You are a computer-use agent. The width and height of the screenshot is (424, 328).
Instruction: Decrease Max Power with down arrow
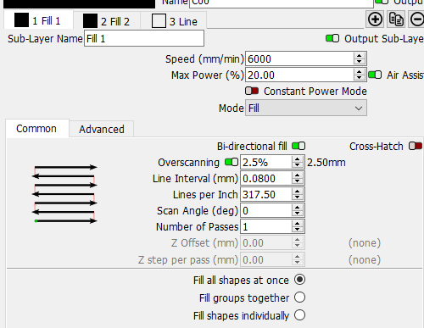coord(359,78)
